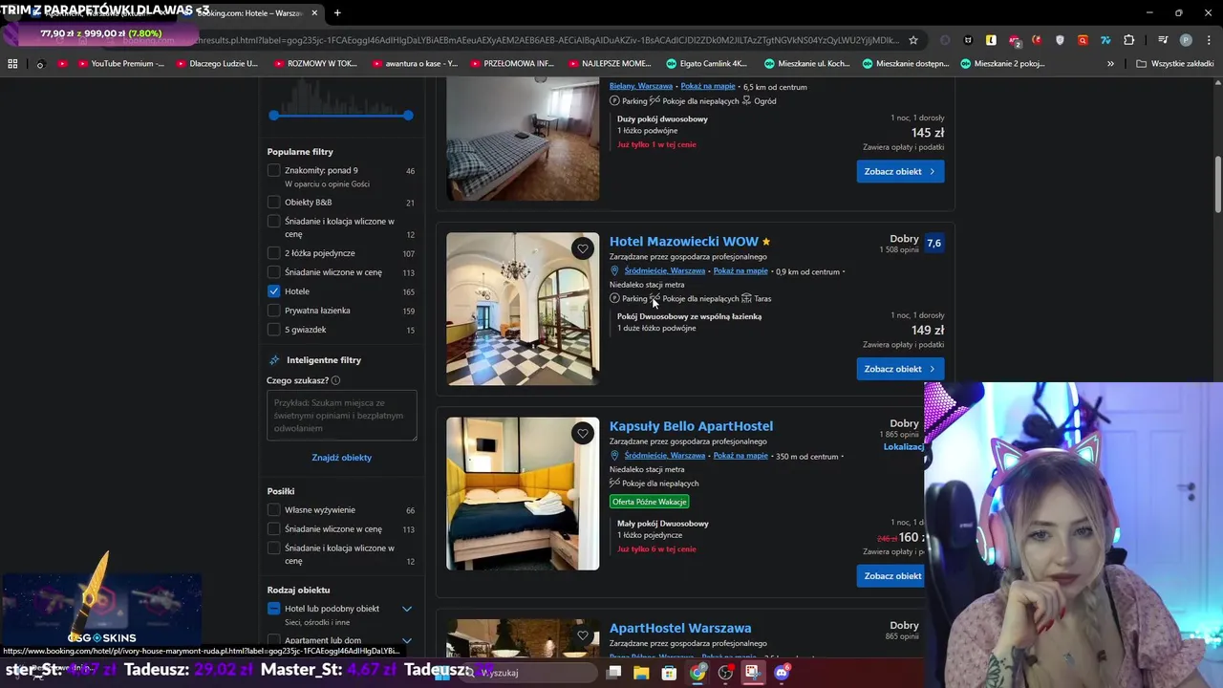Viewport: 1223px width, 688px height.
Task: Click the red magnifier extension icon
Action: (1083, 40)
